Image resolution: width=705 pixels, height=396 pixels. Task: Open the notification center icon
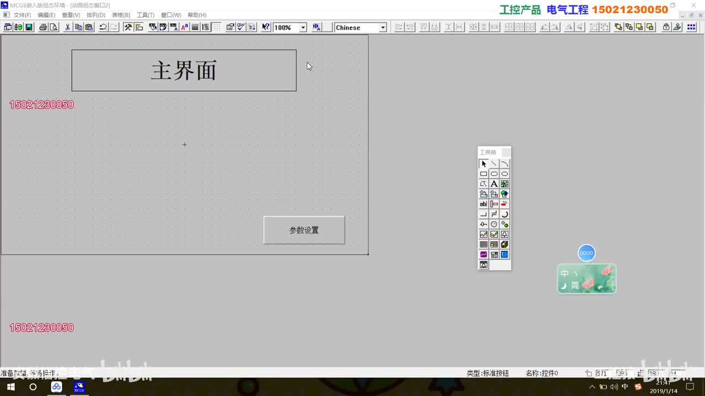pyautogui.click(x=690, y=387)
